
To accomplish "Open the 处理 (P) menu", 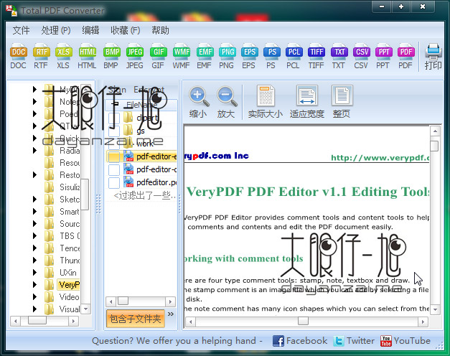I will [x=56, y=30].
